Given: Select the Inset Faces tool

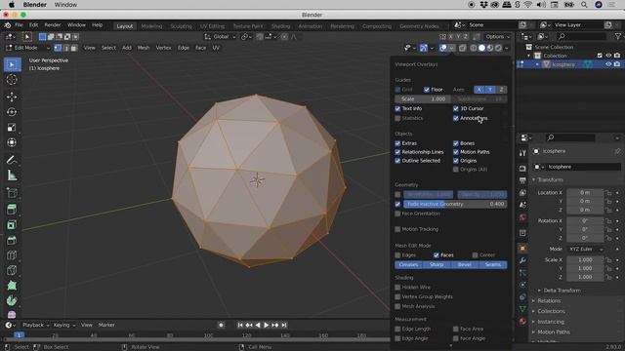Looking at the screenshot, I should pos(12,225).
